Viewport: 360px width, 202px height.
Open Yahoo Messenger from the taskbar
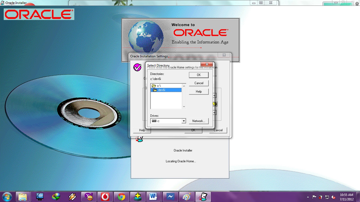click(x=89, y=197)
